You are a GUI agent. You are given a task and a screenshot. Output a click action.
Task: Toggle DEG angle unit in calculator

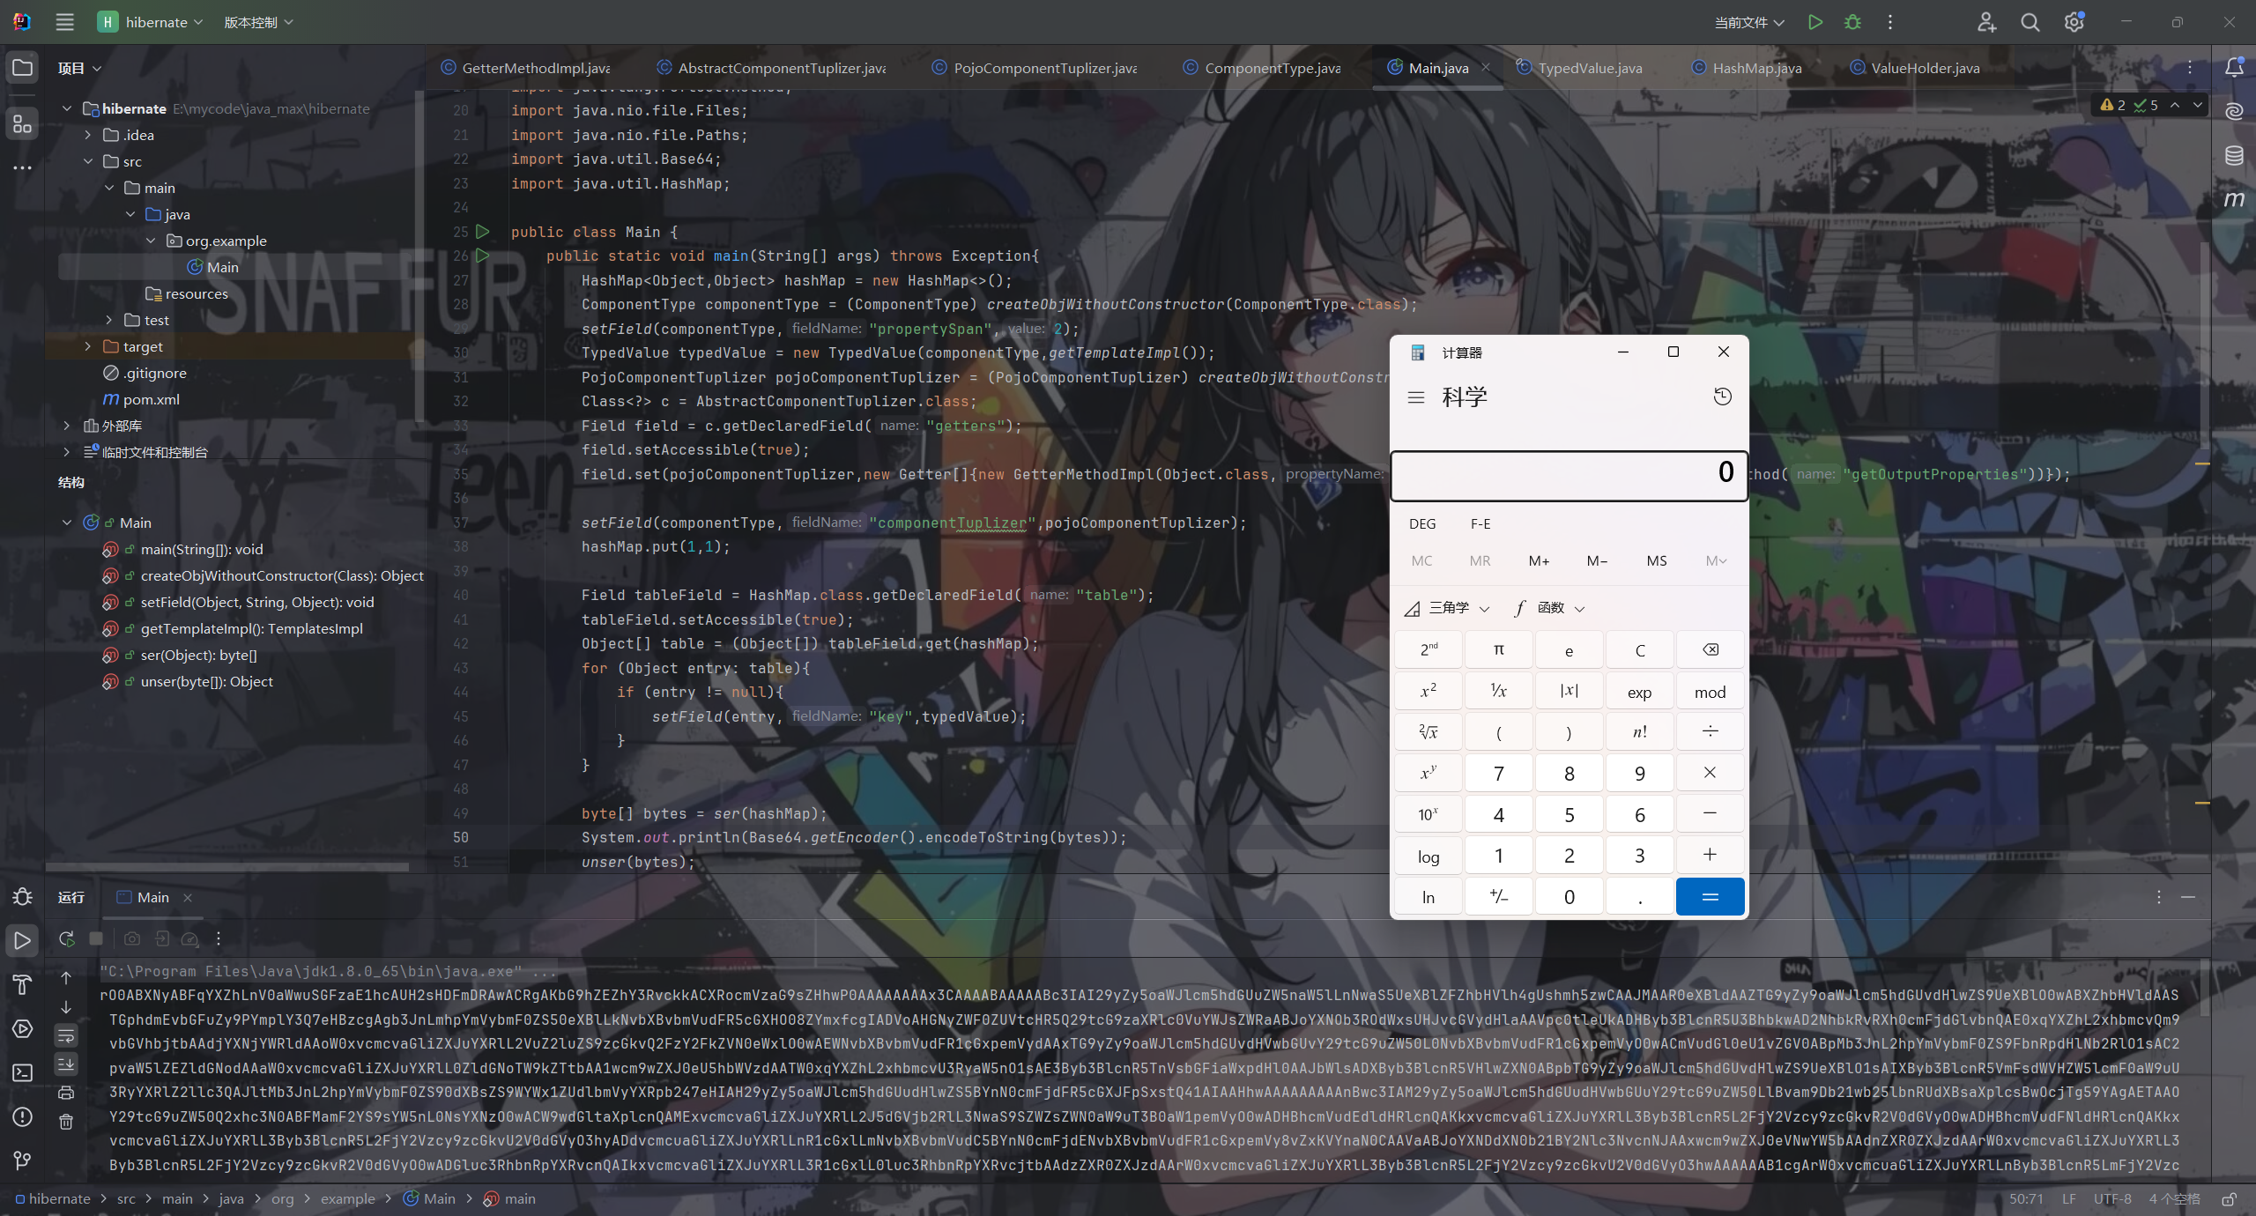coord(1422,523)
